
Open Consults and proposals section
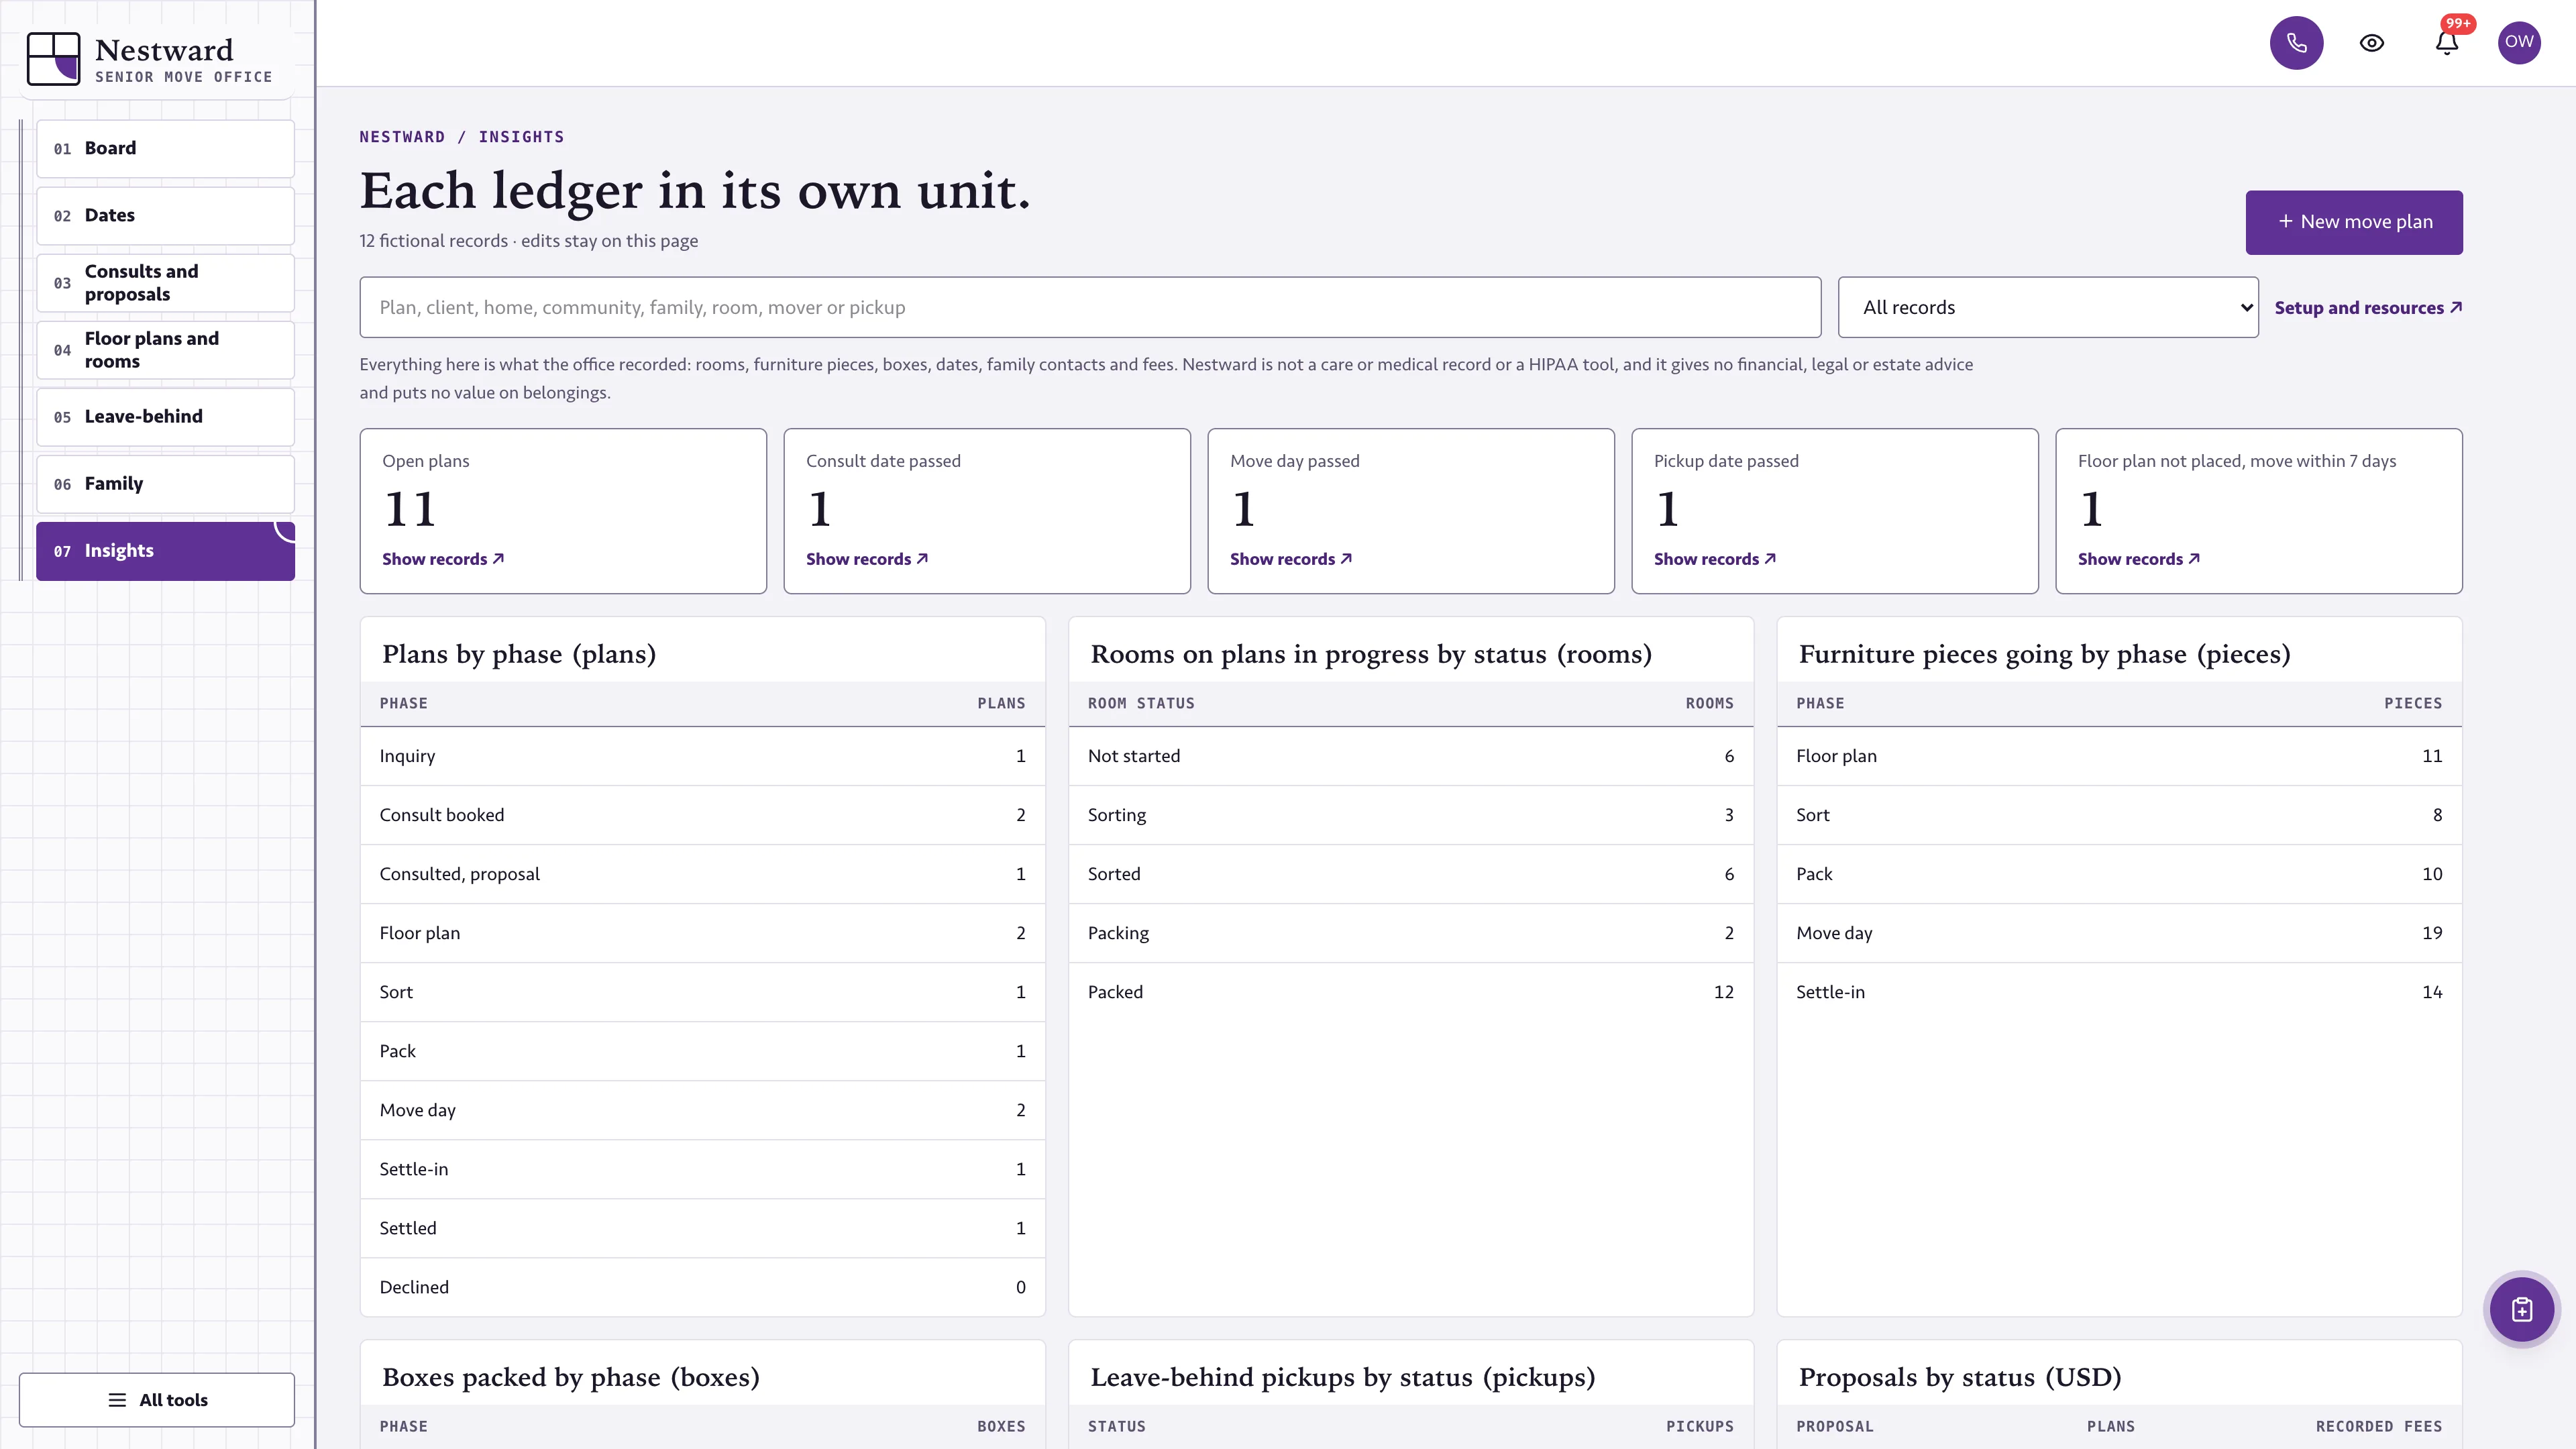[165, 282]
